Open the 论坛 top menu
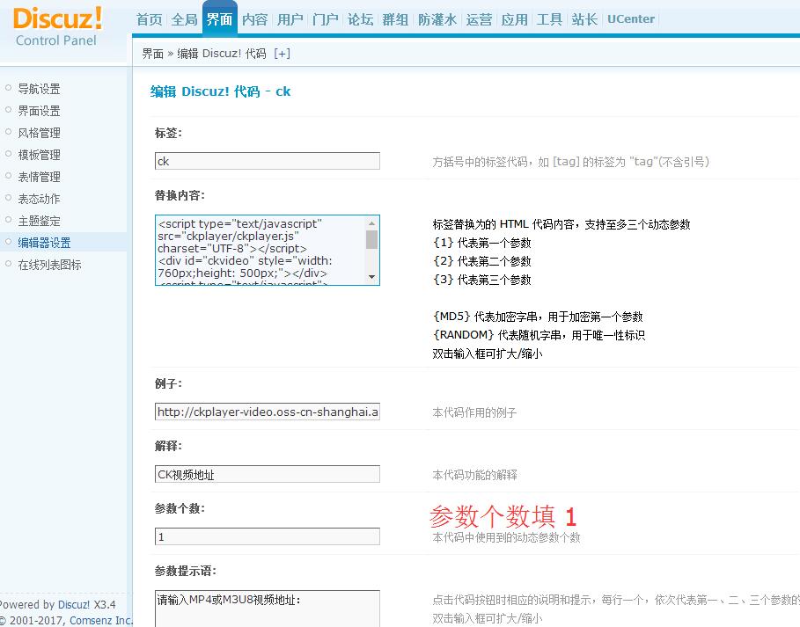 click(x=360, y=19)
